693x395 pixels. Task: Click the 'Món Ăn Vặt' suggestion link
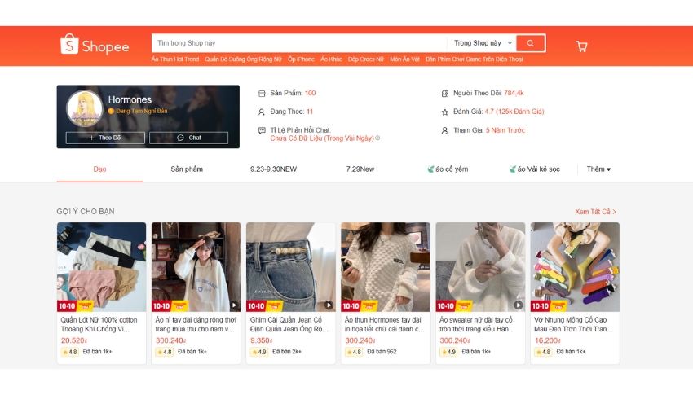pyautogui.click(x=404, y=59)
